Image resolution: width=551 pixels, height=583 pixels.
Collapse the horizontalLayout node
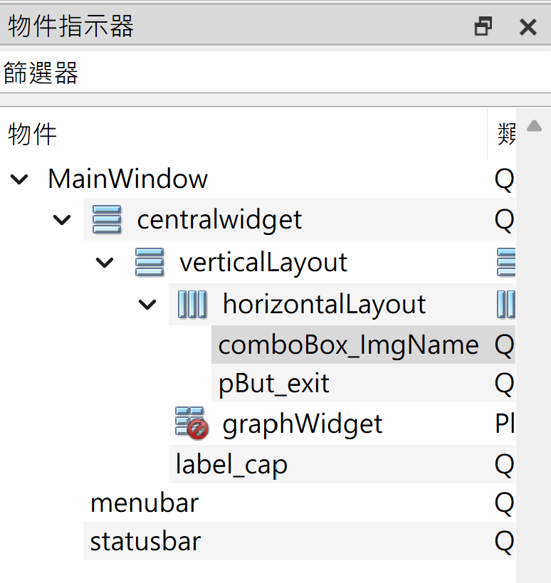pyautogui.click(x=147, y=305)
